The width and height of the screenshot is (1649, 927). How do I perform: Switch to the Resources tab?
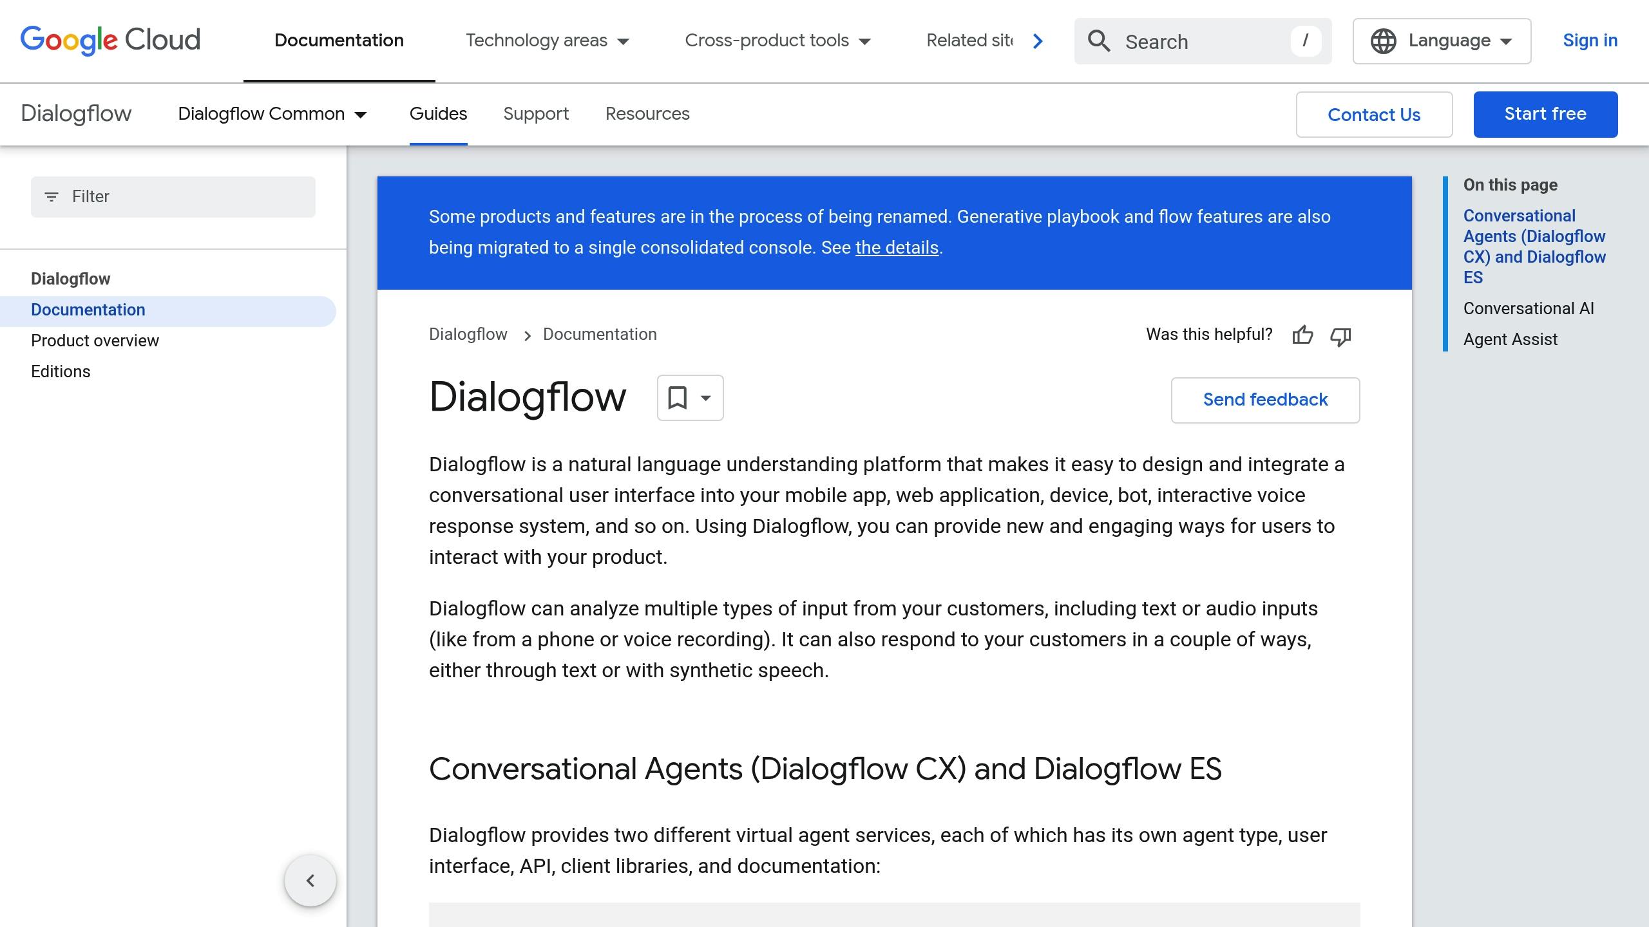coord(647,114)
